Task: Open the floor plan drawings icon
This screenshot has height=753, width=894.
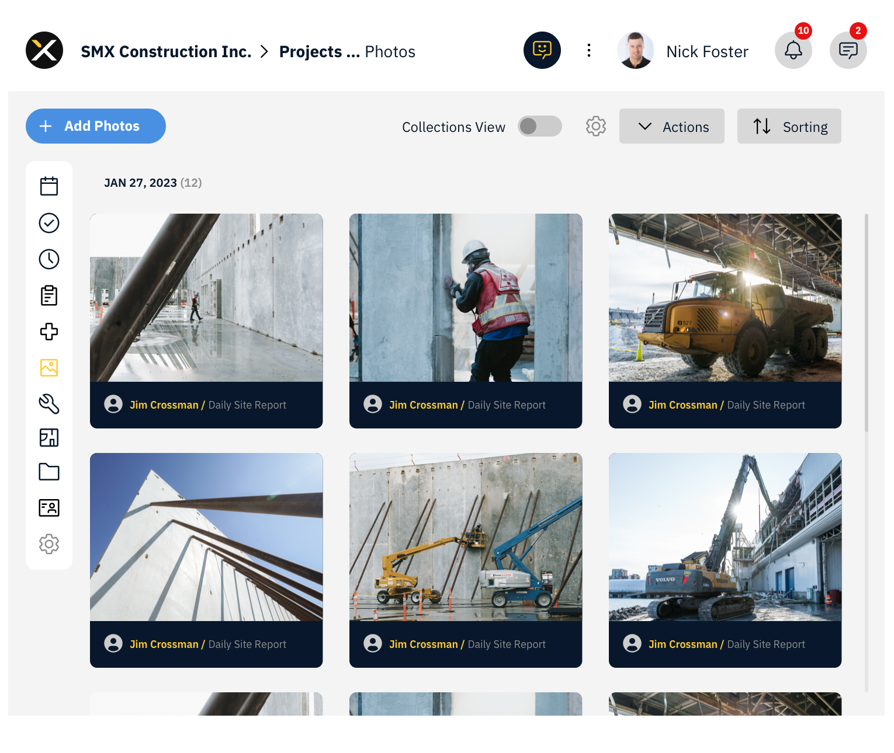Action: [49, 438]
